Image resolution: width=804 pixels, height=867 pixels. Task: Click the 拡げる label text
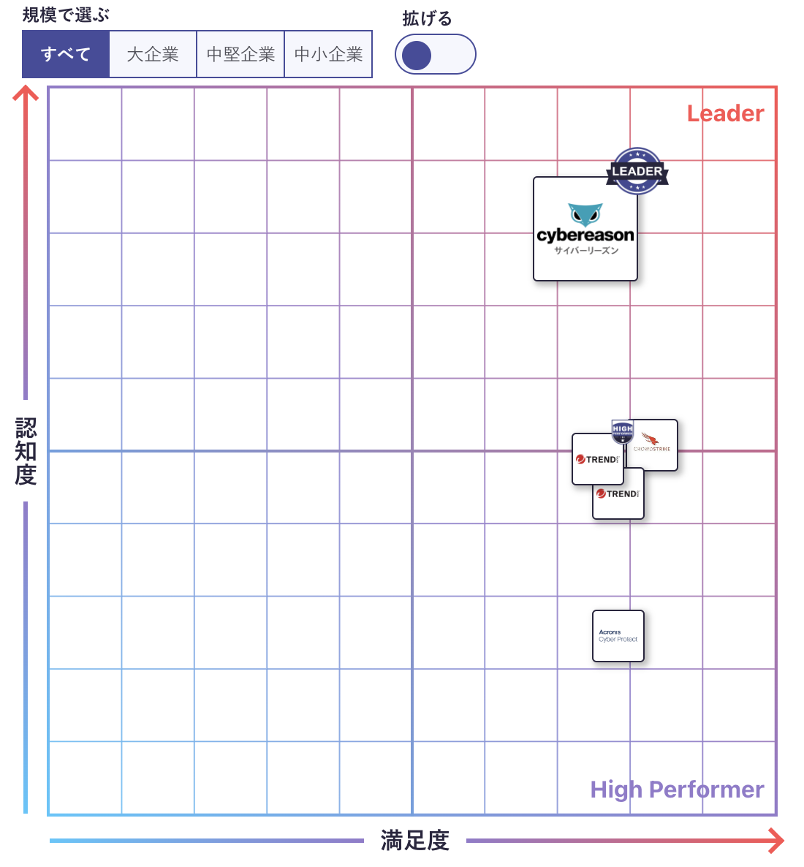coord(427,19)
